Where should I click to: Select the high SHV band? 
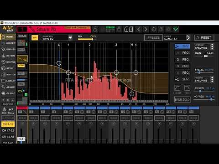pyautogui.click(x=182, y=79)
